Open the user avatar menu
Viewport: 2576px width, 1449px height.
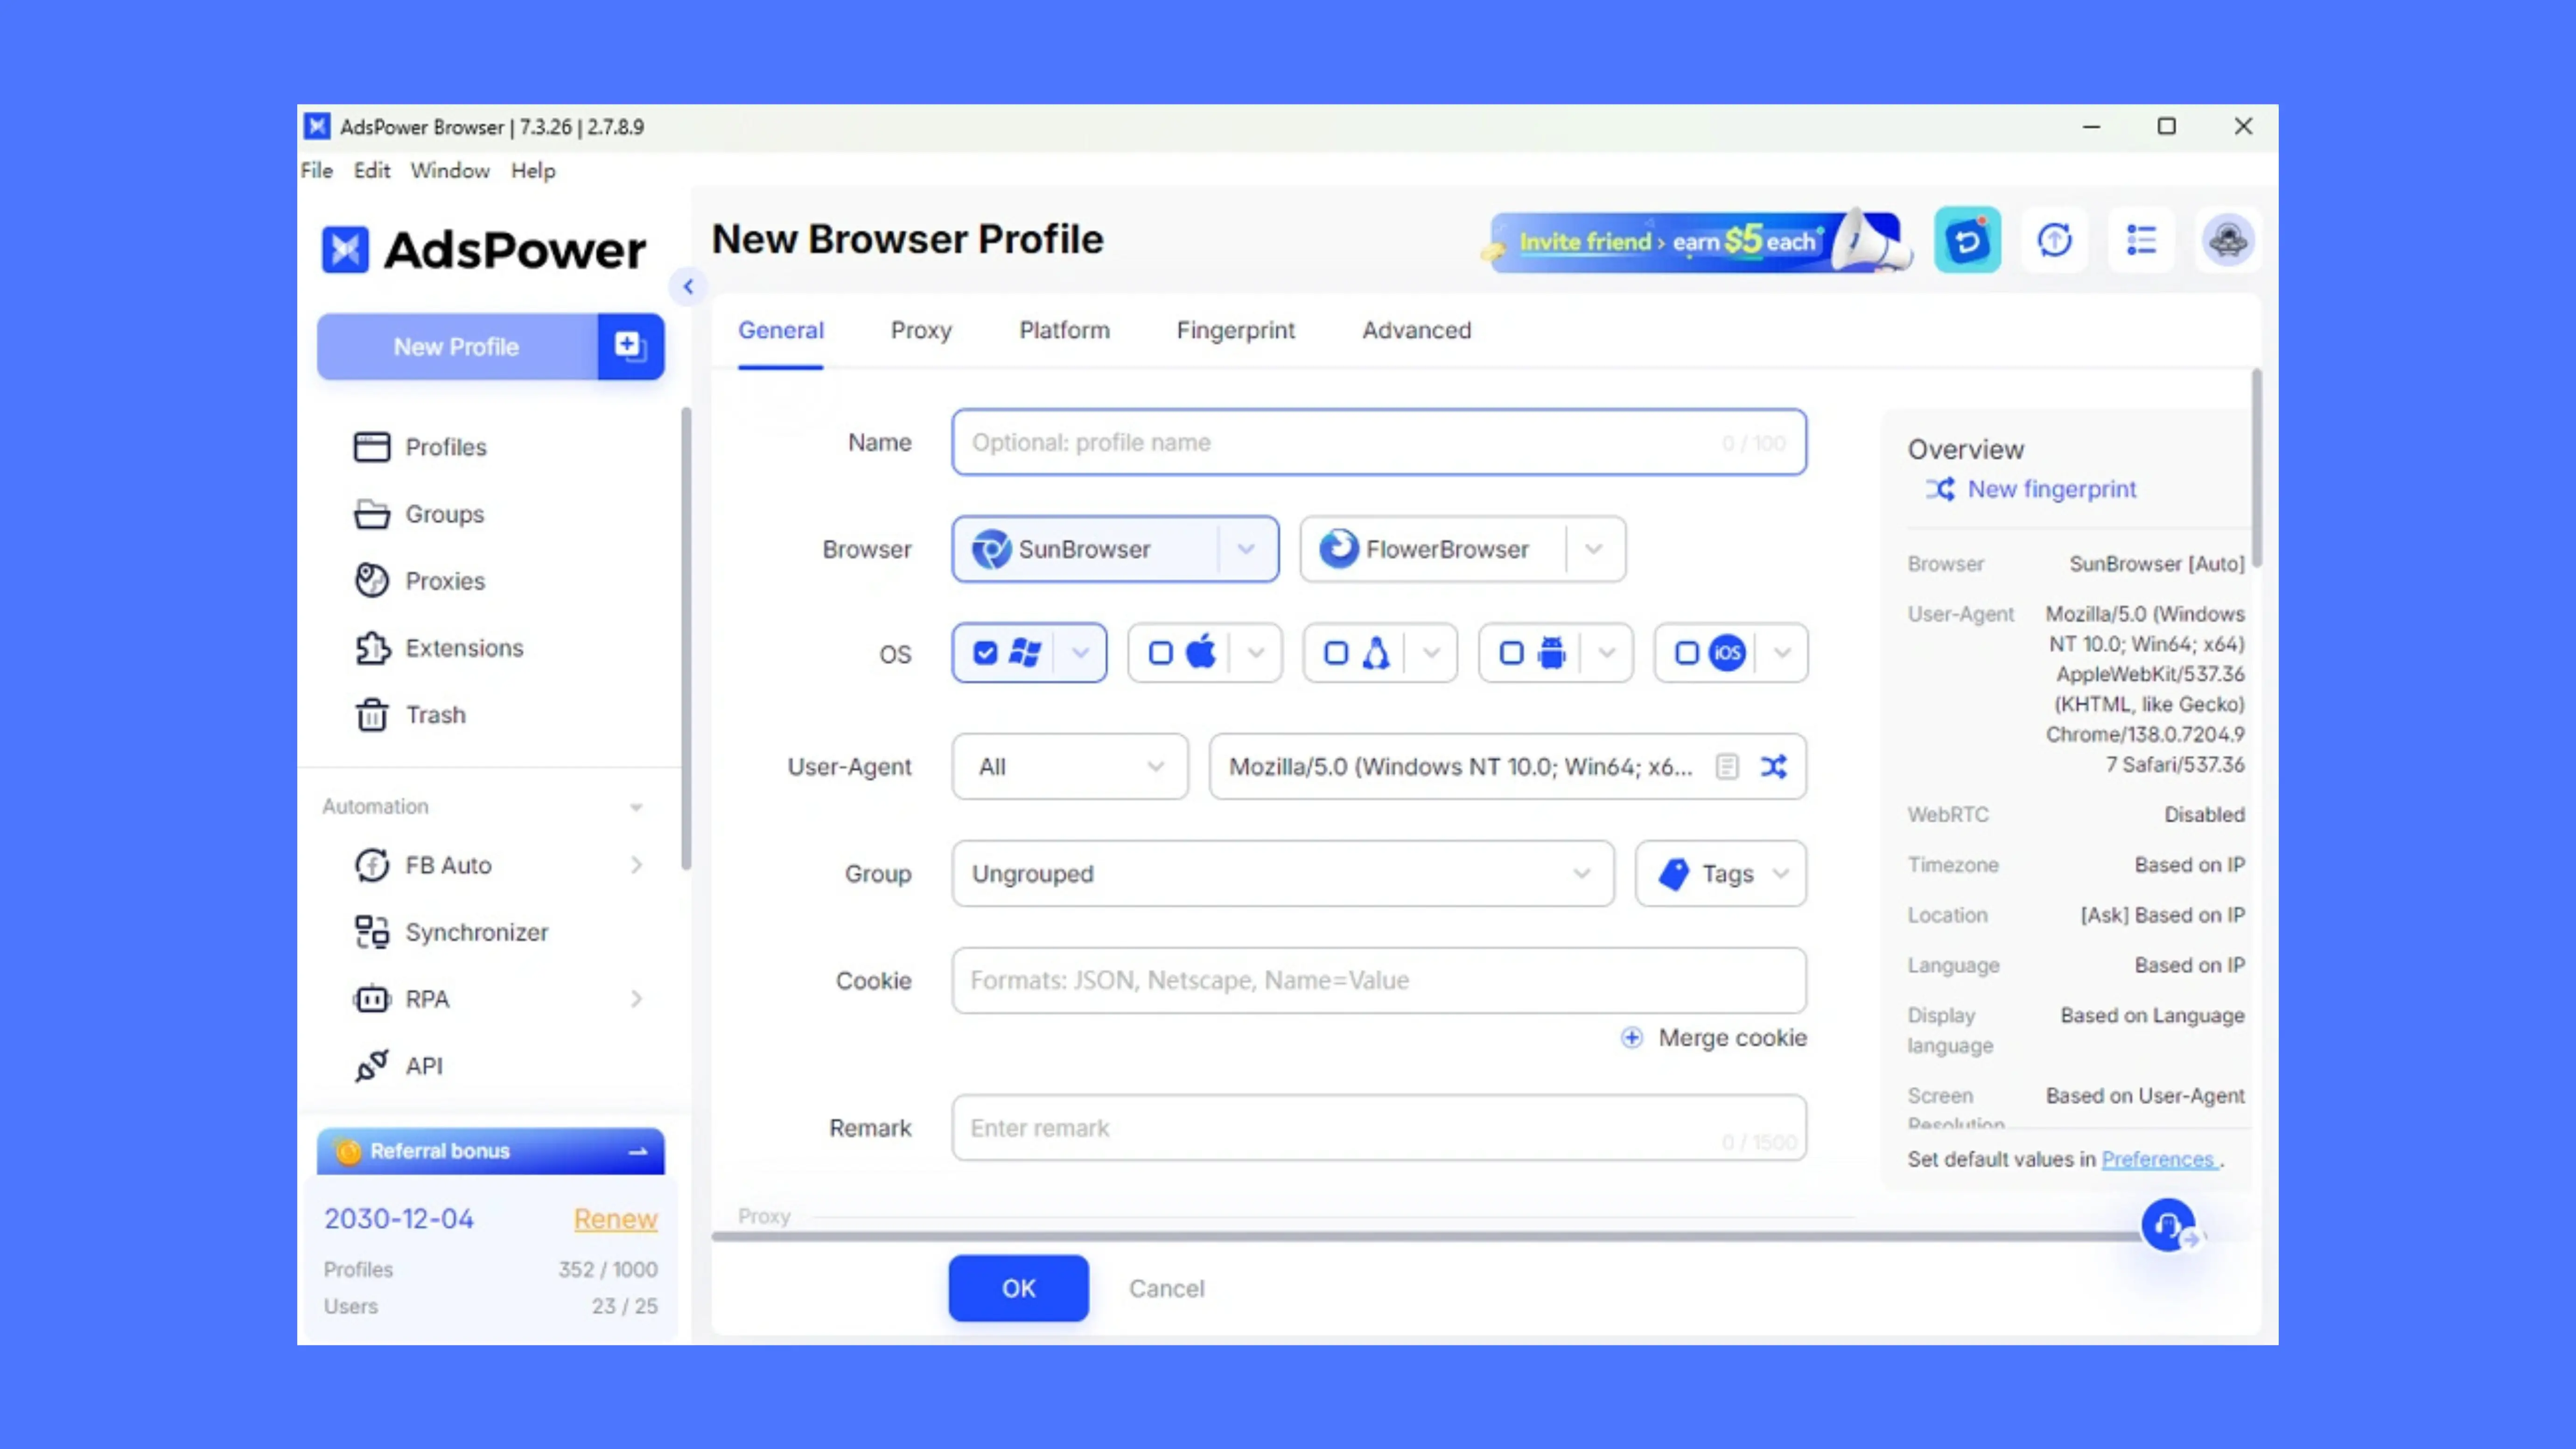(2227, 240)
